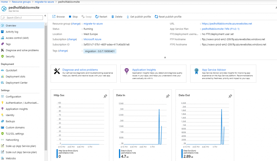The width and height of the screenshot is (277, 161).
Task: Click the Restart toolbar button
Action: [x=101, y=17]
